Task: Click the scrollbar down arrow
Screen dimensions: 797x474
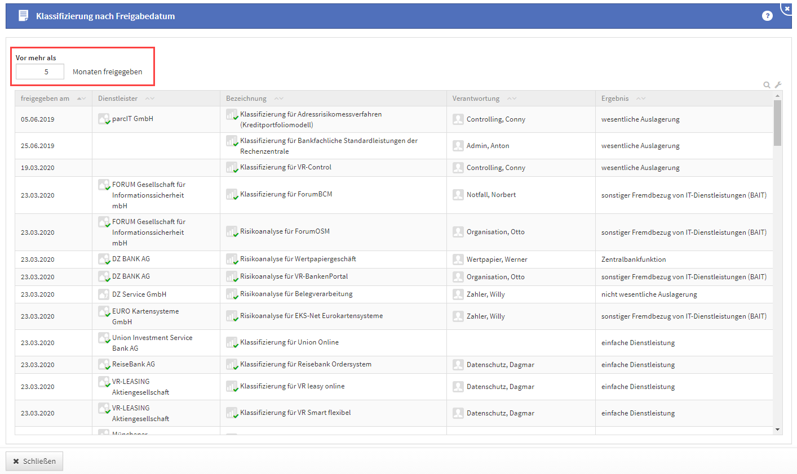Action: 778,430
